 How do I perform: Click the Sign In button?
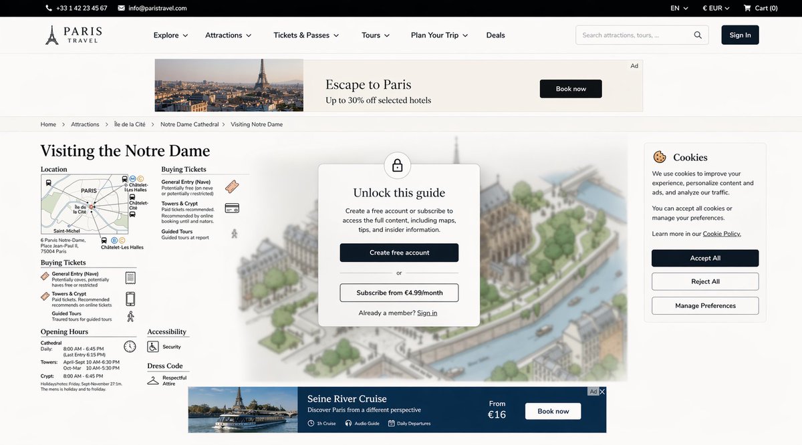click(740, 35)
